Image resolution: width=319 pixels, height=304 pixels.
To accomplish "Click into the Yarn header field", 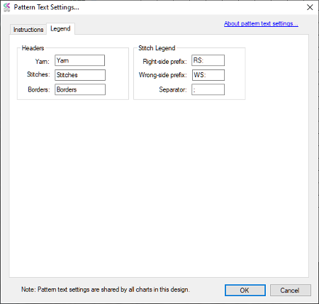I will [x=80, y=60].
